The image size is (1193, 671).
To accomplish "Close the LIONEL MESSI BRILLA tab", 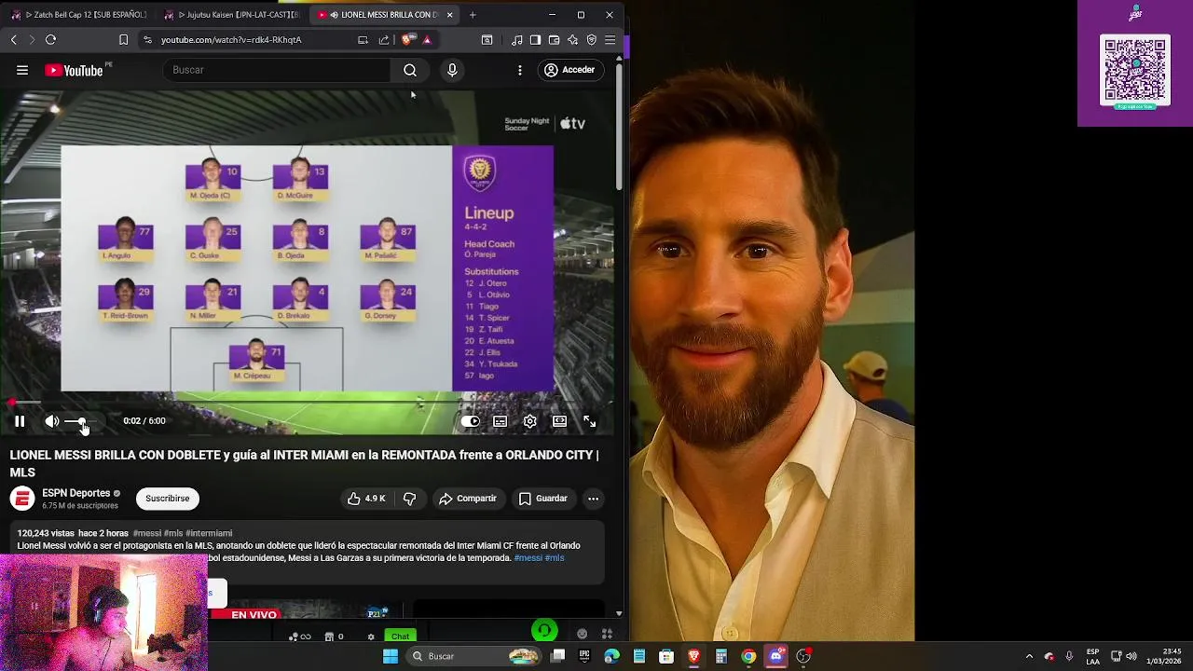I will [x=450, y=15].
